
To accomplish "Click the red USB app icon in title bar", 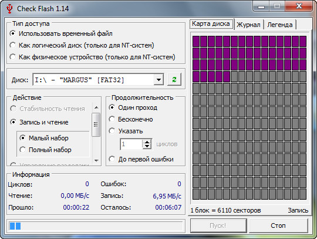I will point(9,9).
